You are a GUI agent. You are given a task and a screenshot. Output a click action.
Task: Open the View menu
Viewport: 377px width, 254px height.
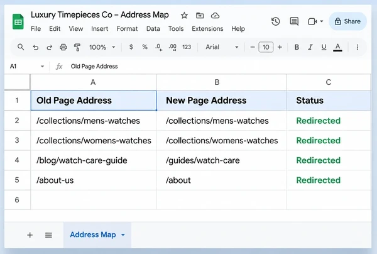(x=76, y=29)
